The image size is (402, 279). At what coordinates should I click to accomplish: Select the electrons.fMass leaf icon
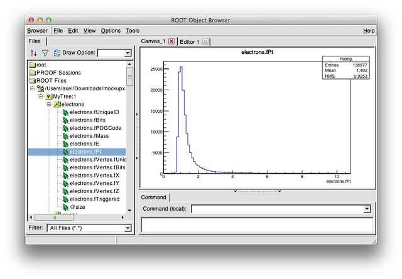(65, 135)
